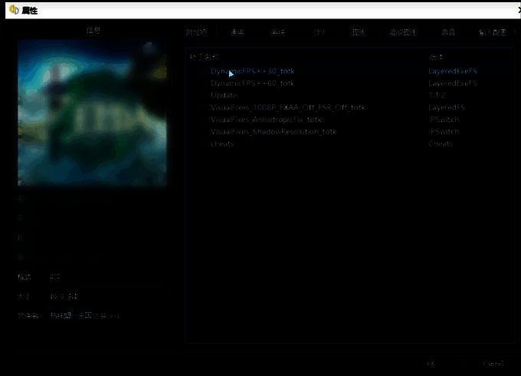
Task: Select the first tab (附加项)
Action: click(197, 32)
